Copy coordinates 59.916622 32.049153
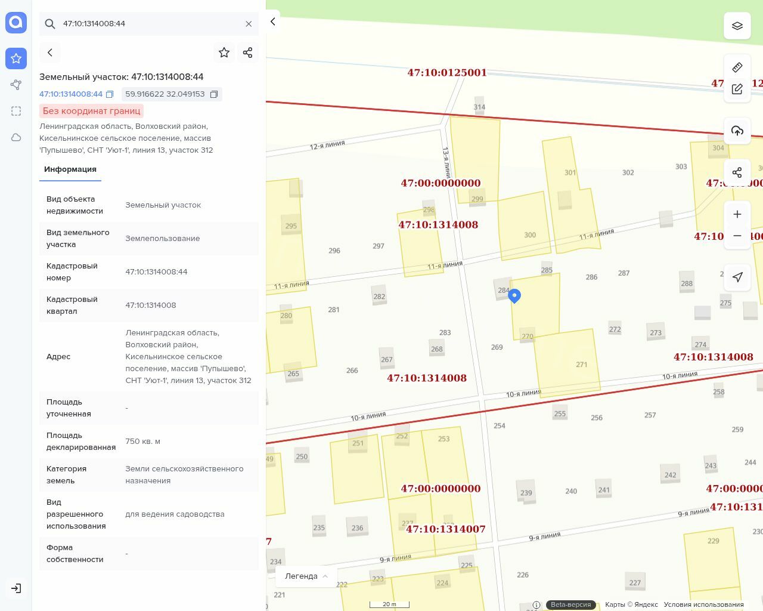 point(214,94)
